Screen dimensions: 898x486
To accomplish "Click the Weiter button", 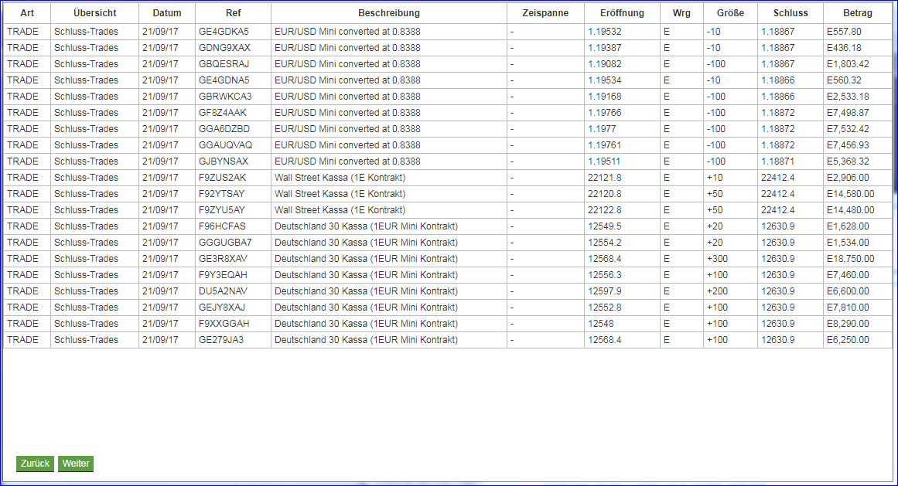I will click(76, 464).
